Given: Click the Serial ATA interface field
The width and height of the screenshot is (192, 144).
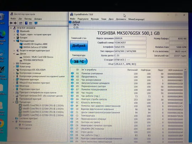Looking at the screenshot, I should pos(130,47).
